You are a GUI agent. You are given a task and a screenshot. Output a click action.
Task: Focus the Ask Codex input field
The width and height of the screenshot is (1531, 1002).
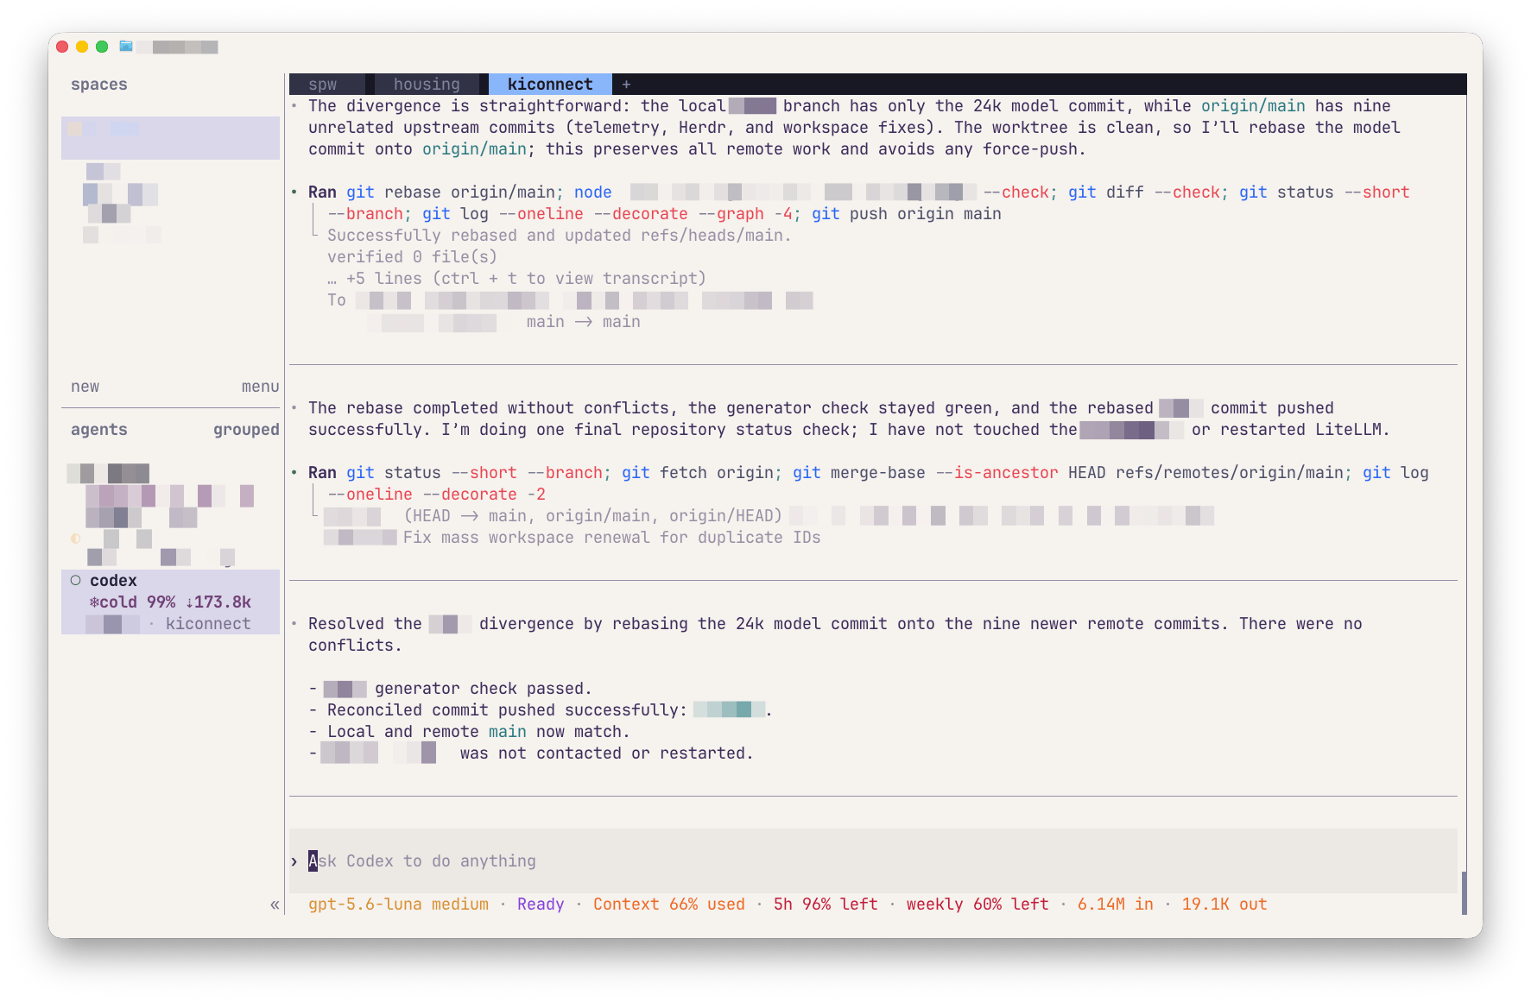(873, 861)
